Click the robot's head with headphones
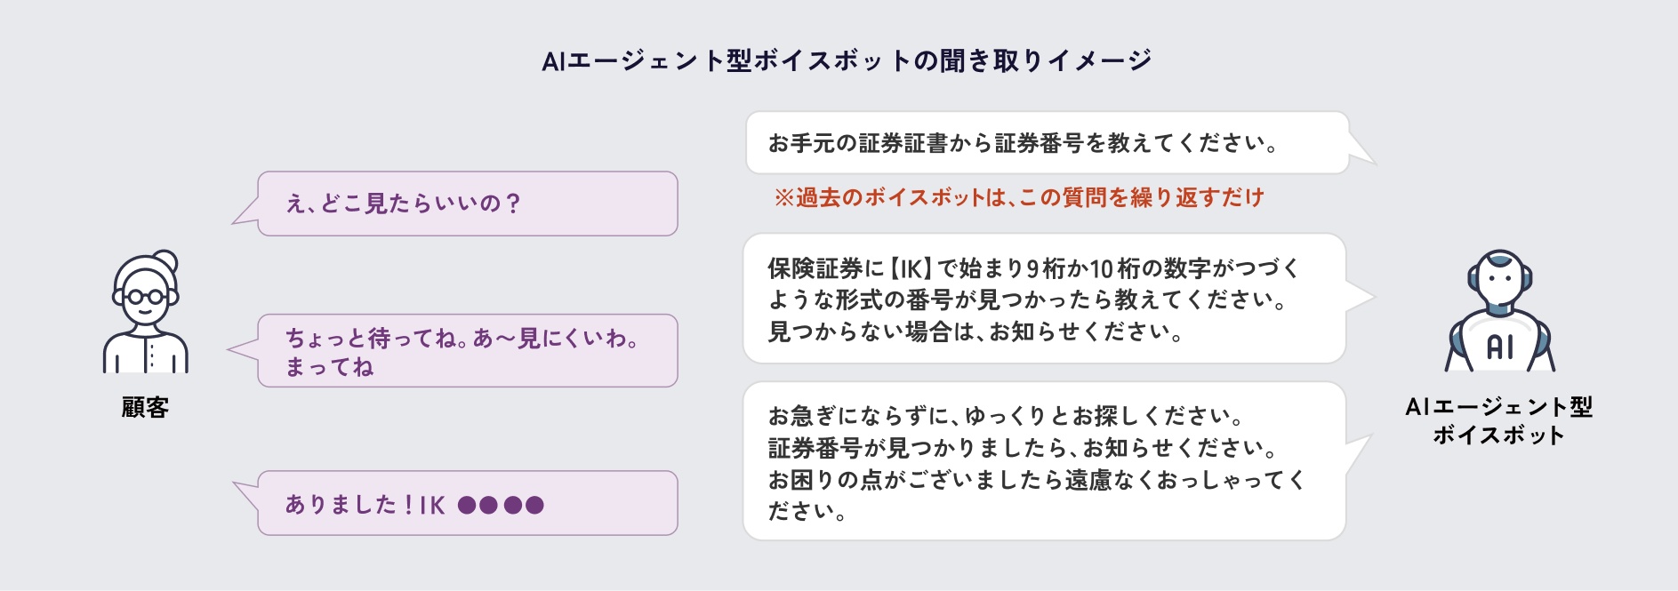The width and height of the screenshot is (1678, 591). [1499, 279]
